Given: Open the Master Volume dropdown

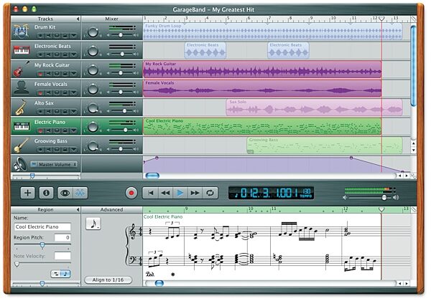Looking at the screenshot, I should click(x=54, y=164).
